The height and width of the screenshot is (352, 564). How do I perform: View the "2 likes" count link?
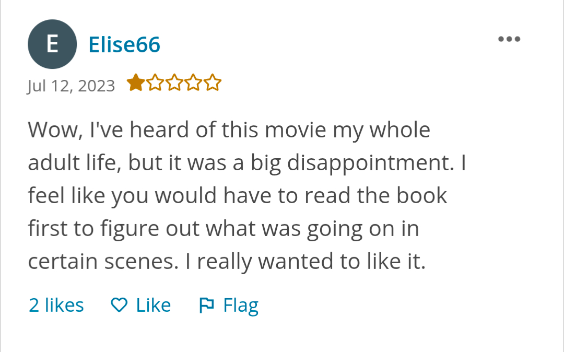[x=56, y=305]
